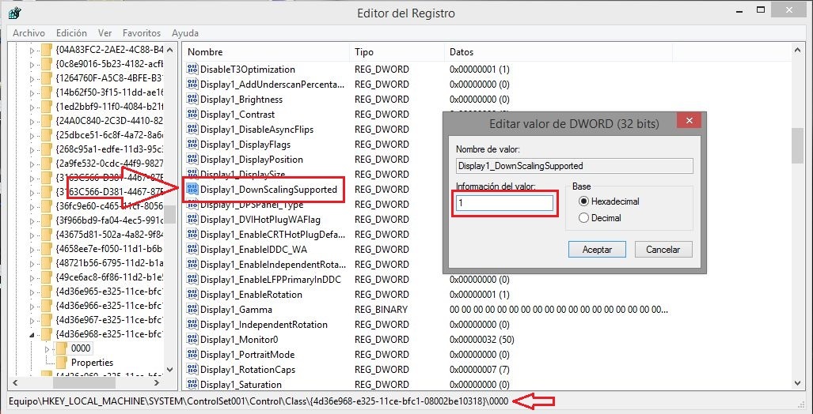The width and height of the screenshot is (813, 414).
Task: Close the Editar valor de DWORD dialog
Action: point(689,121)
